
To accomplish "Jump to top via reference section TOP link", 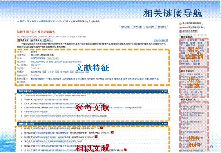I will pyautogui.click(x=165, y=91).
